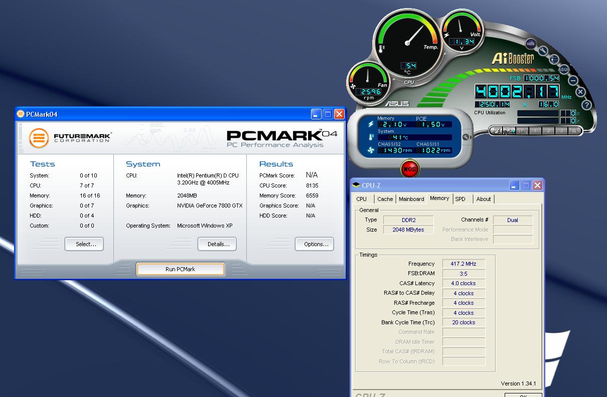
Task: Click the PCMark04 title bar icon
Action: pyautogui.click(x=21, y=114)
